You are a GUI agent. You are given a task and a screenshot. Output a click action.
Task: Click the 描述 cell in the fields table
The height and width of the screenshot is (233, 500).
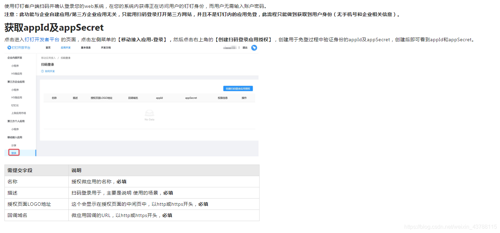[x=36, y=193]
